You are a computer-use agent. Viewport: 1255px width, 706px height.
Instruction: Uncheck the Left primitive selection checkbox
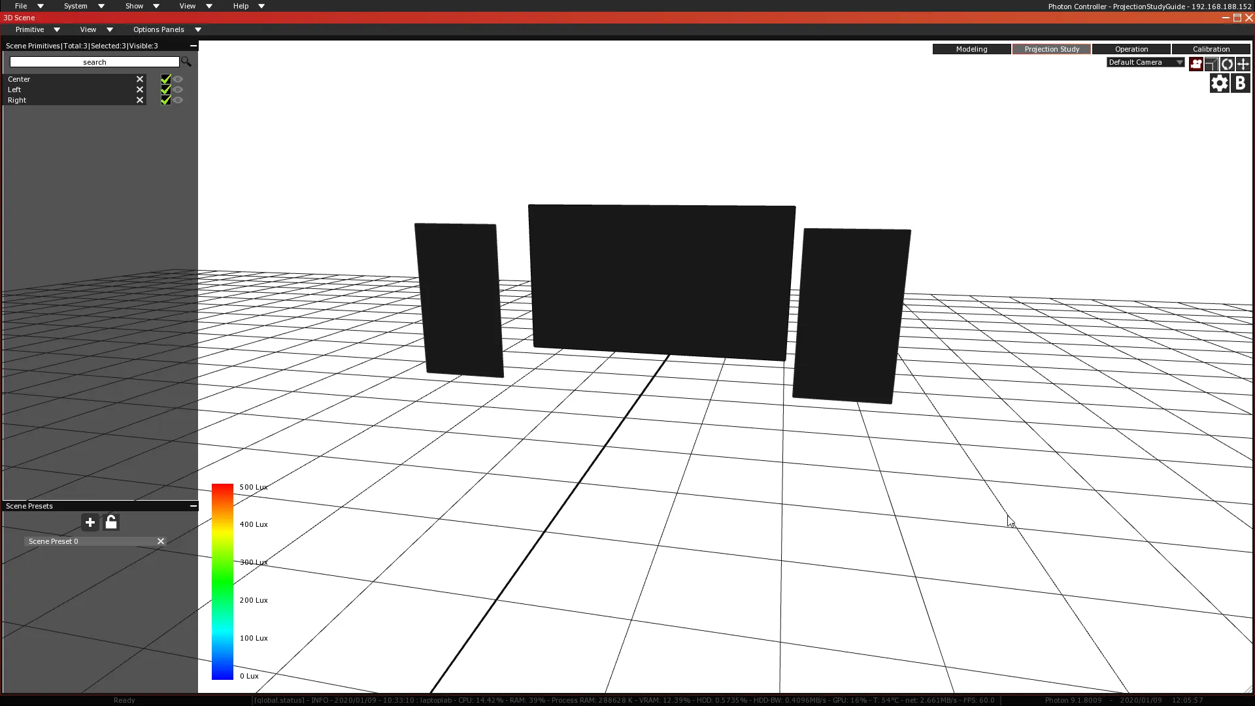[165, 90]
